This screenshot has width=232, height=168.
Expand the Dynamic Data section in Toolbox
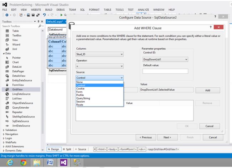(4, 151)
